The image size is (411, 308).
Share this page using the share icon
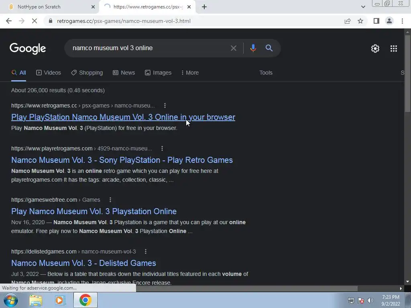click(348, 21)
